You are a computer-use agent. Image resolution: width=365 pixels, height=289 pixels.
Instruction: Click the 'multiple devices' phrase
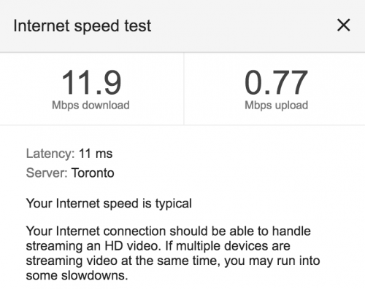click(x=222, y=246)
